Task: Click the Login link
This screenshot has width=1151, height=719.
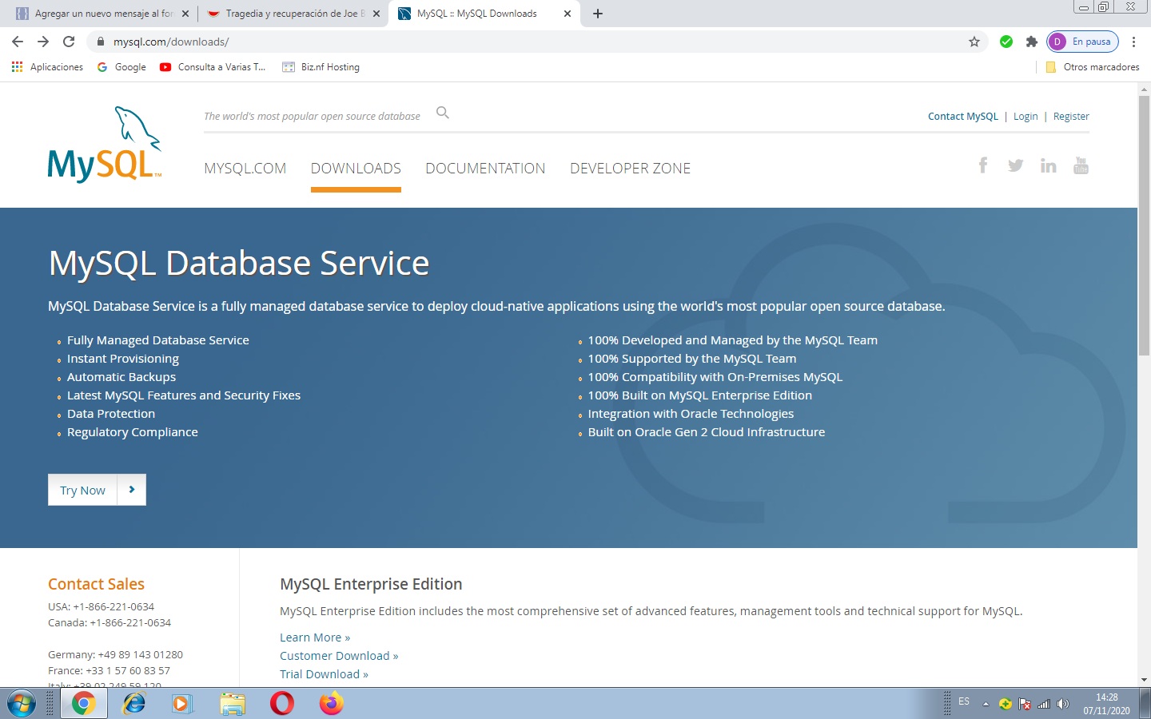Action: pyautogui.click(x=1026, y=117)
